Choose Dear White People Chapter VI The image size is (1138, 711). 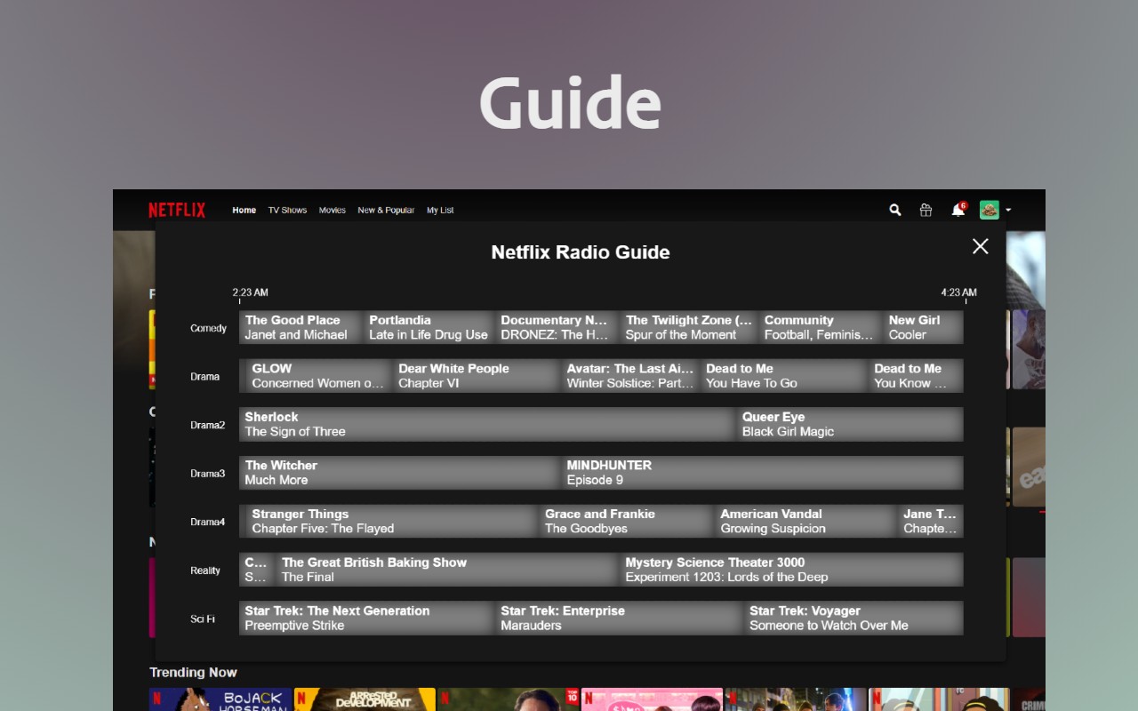(x=477, y=376)
